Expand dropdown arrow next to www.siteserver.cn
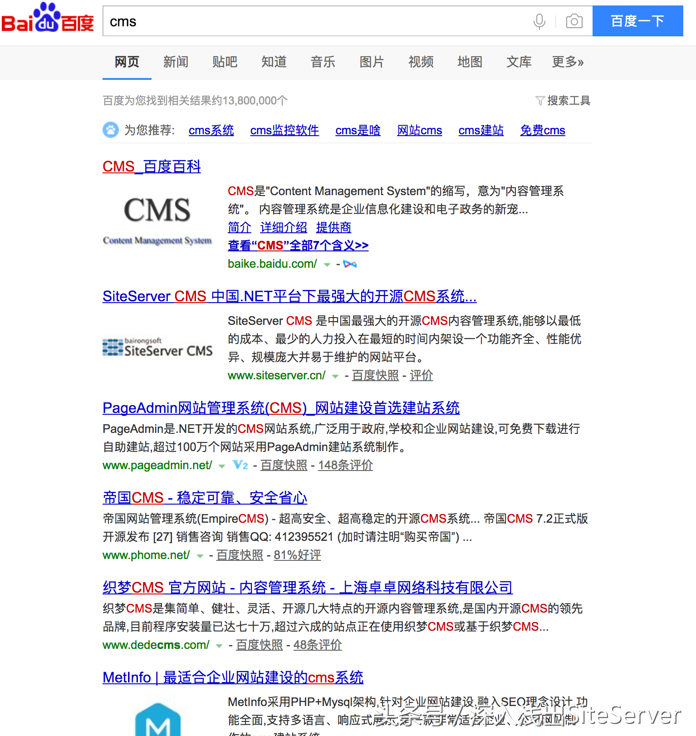The image size is (696, 736). point(335,377)
